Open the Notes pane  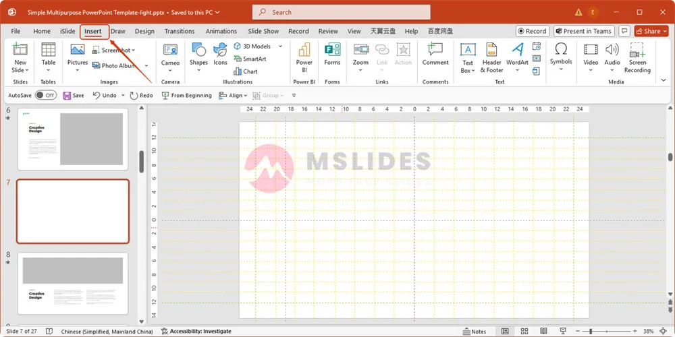coord(475,332)
